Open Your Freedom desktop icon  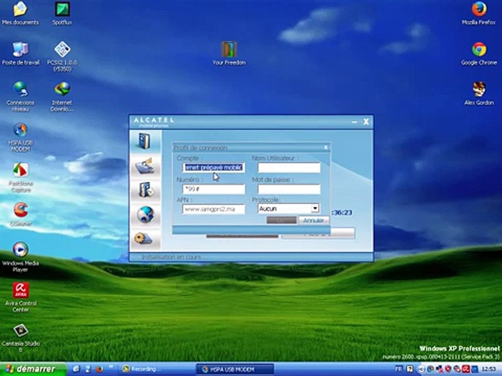229,53
